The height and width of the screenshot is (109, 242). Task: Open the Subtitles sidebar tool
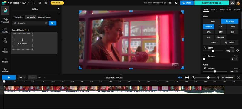(x=5, y=30)
